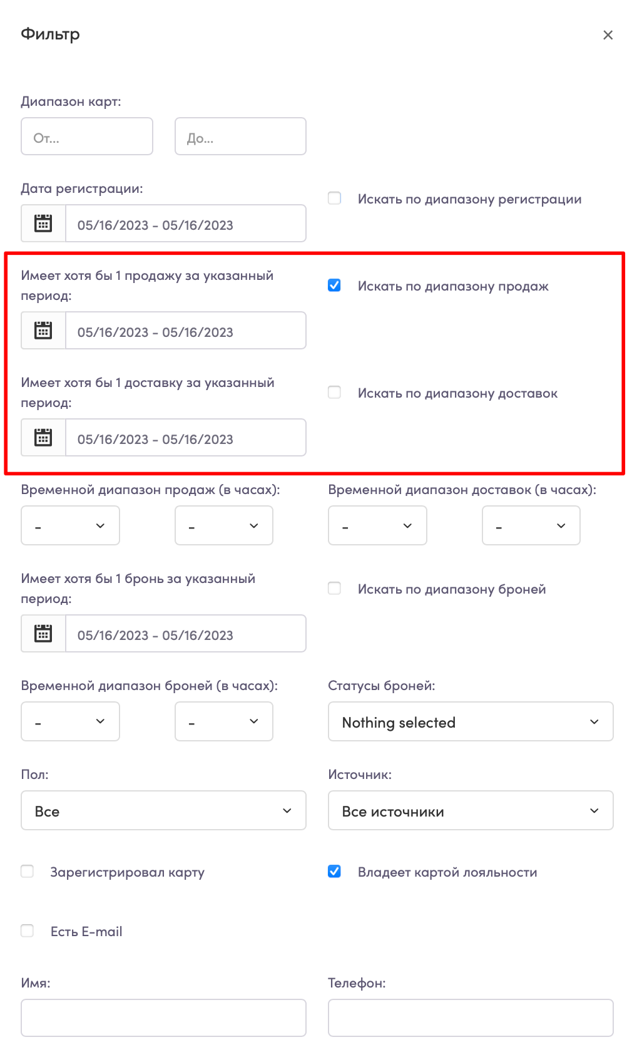Open calendar icon for registration date
The width and height of the screenshot is (632, 1057).
[43, 224]
